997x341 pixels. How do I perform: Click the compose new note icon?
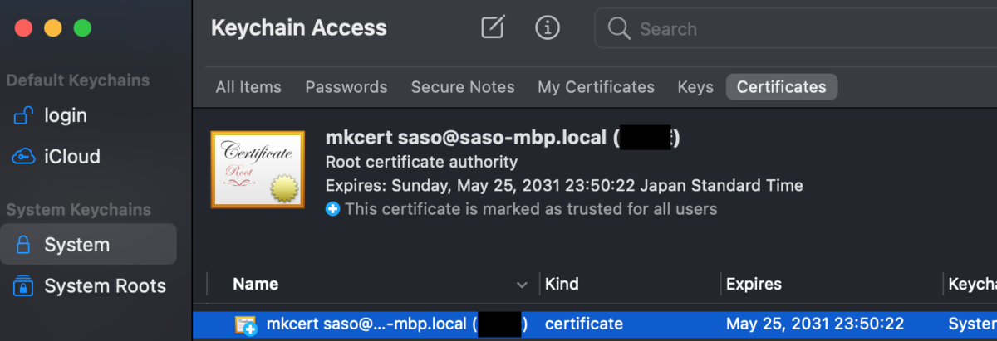click(494, 27)
